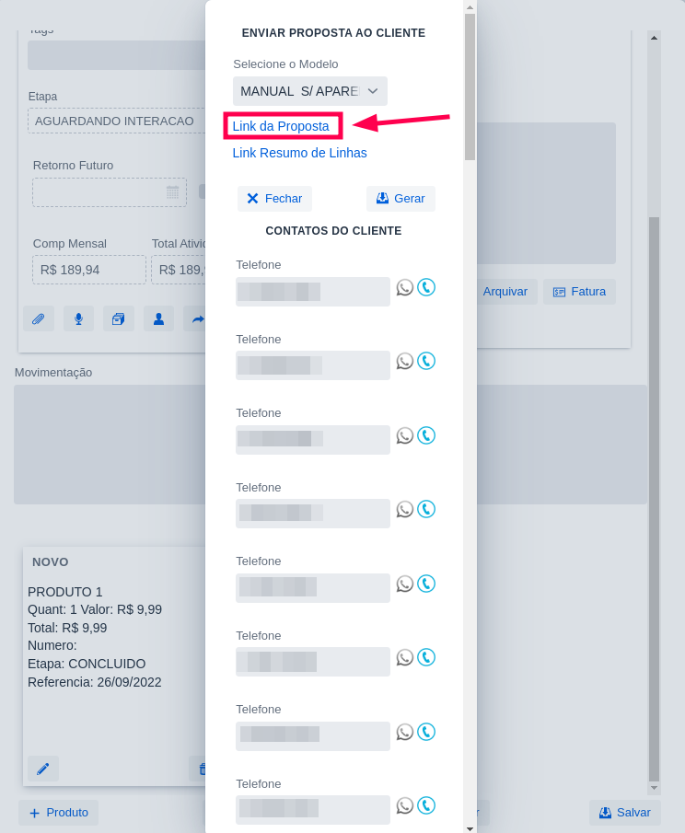
Task: Open the Etapa dropdown field
Action: [116, 121]
